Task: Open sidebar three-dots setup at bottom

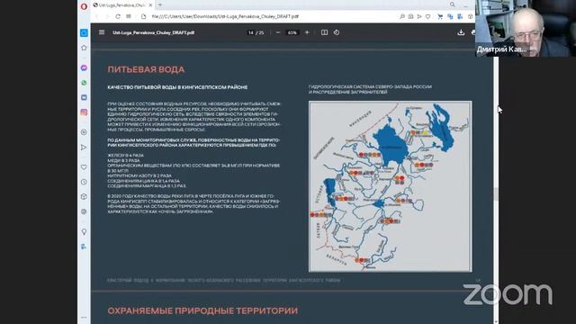Action: click(84, 317)
